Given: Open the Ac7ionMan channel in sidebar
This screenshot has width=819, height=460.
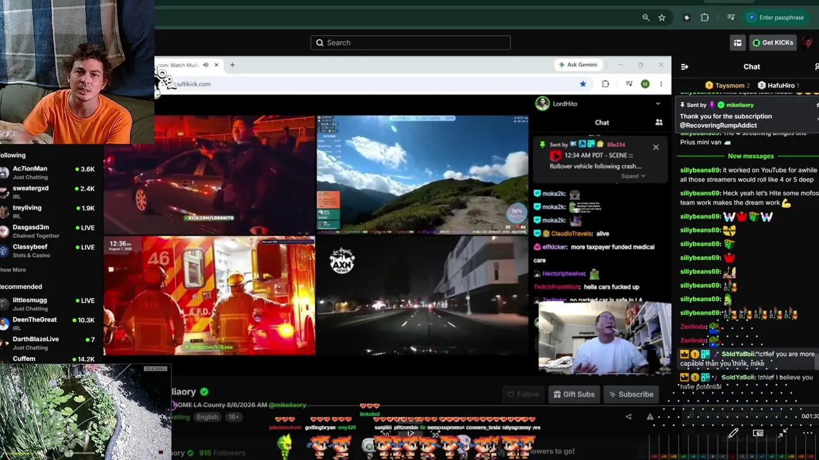Looking at the screenshot, I should pyautogui.click(x=48, y=173).
